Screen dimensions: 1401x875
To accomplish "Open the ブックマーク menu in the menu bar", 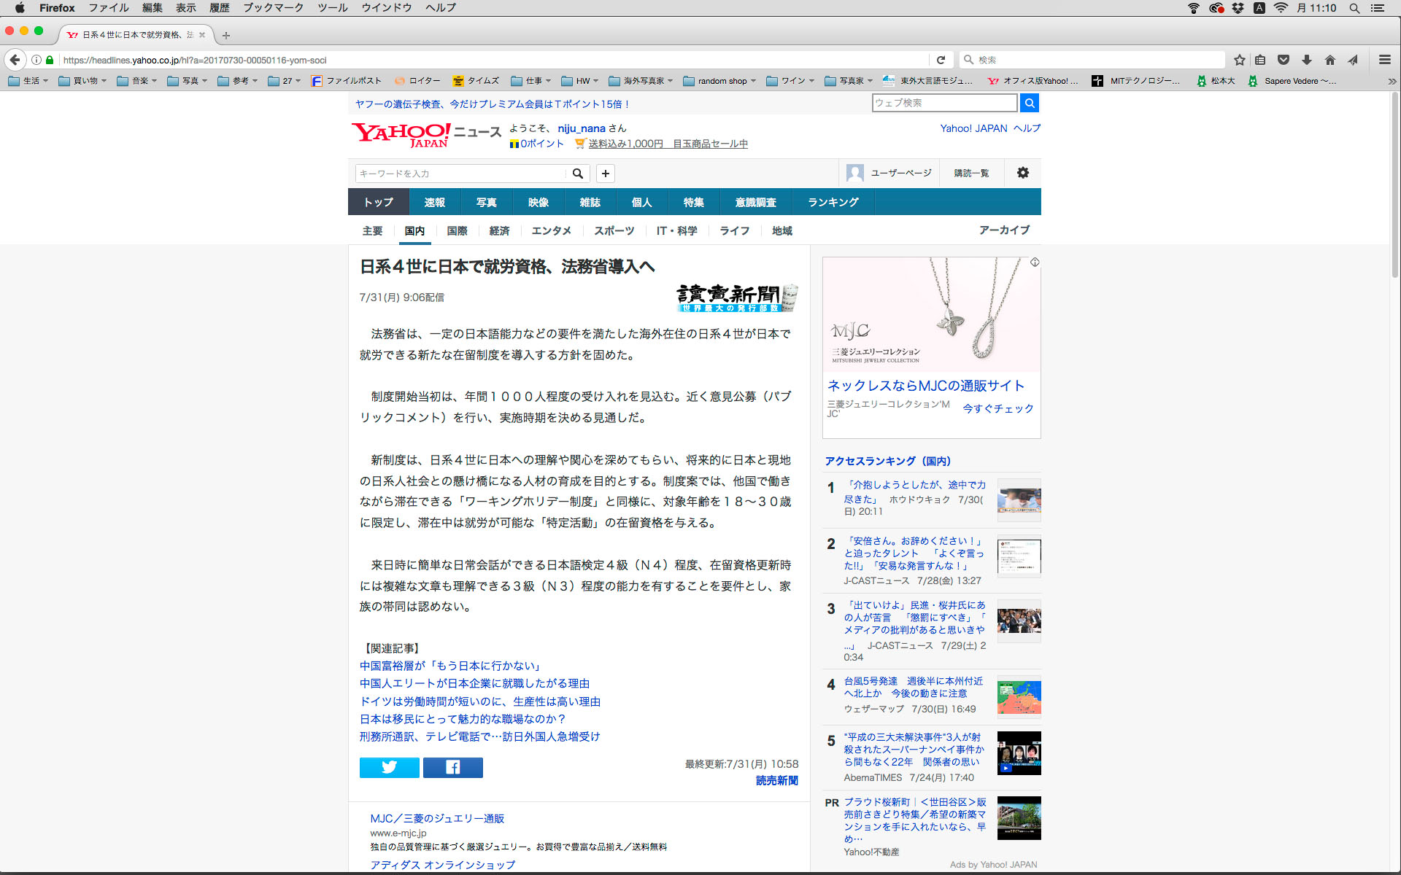I will (x=273, y=8).
